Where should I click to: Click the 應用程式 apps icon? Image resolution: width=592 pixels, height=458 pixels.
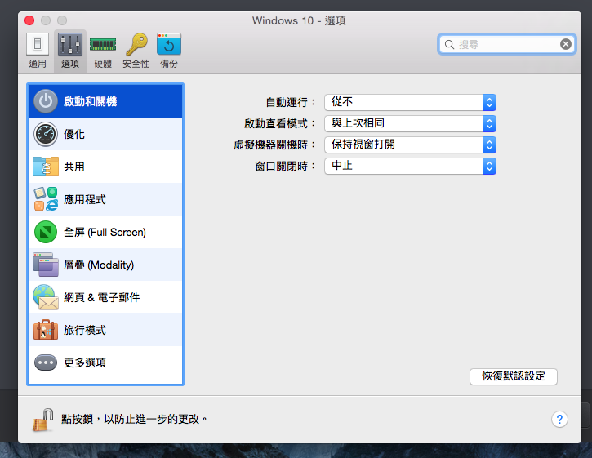[46, 199]
